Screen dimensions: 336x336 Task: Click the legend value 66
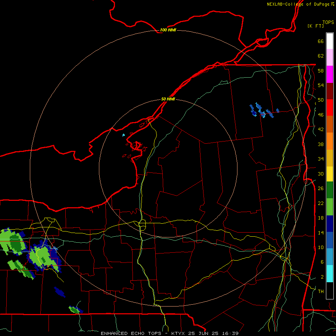tap(321, 41)
